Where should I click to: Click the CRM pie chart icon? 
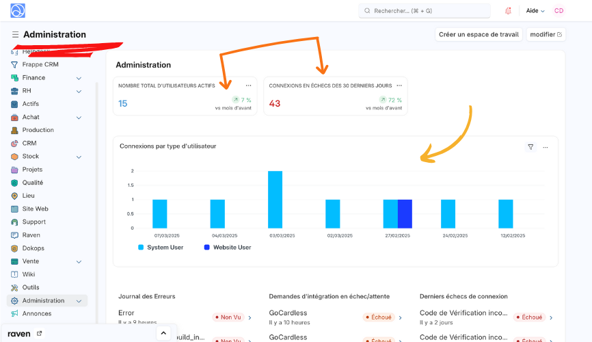[14, 143]
